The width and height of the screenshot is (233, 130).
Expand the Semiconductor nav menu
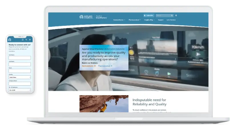pos(119,20)
